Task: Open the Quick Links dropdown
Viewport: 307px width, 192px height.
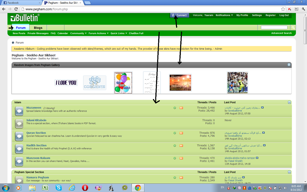Action: coord(119,33)
